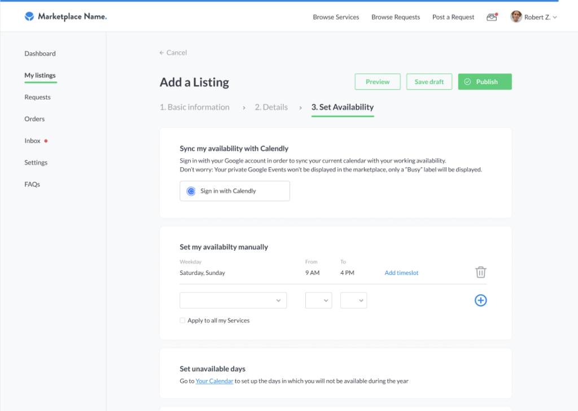Click the Marketplace Name title text
The height and width of the screenshot is (411, 578).
[x=72, y=16]
